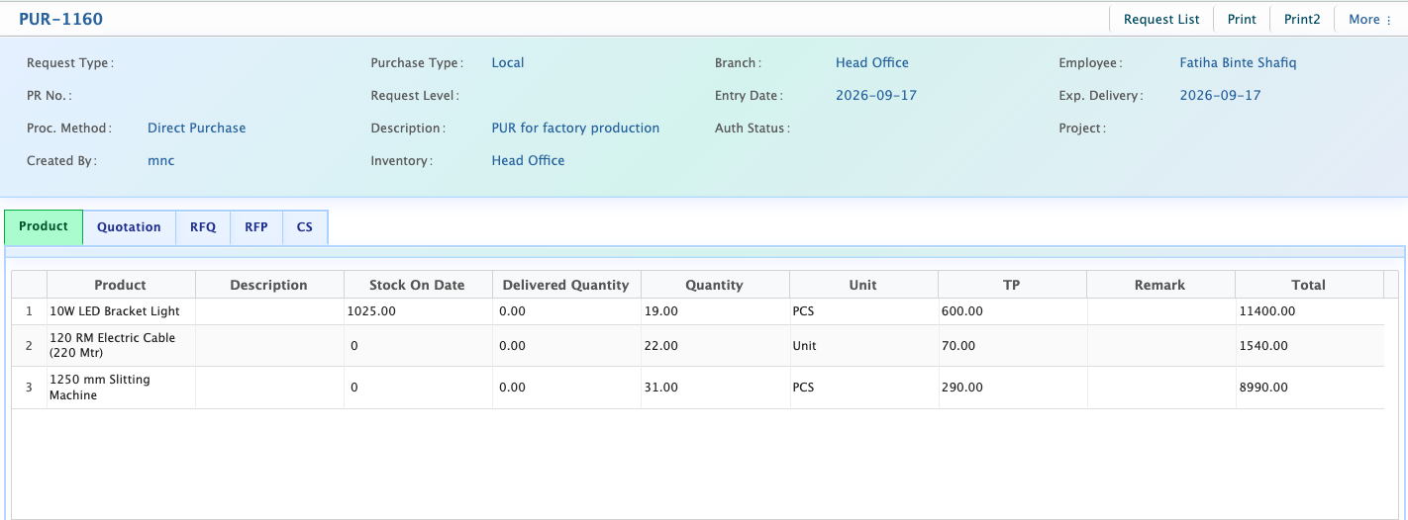Click delivered quantity 0.00 for LED Bracket Light

coord(513,311)
